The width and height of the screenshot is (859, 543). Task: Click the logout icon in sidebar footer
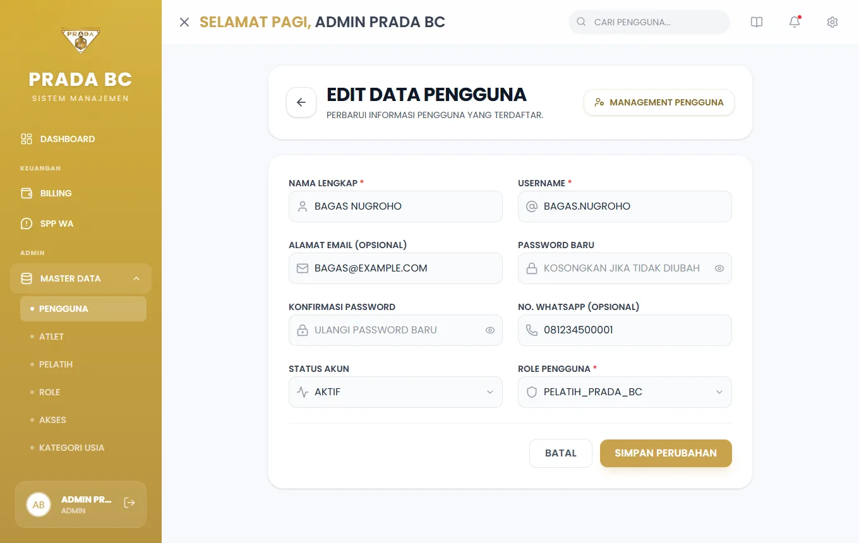click(129, 503)
